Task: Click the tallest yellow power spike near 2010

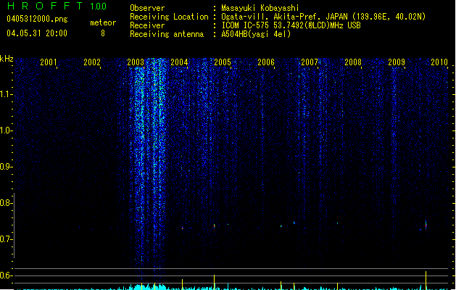Action: tap(426, 280)
